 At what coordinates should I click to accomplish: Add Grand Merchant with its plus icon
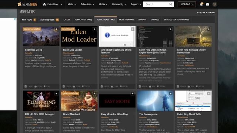point(94,93)
